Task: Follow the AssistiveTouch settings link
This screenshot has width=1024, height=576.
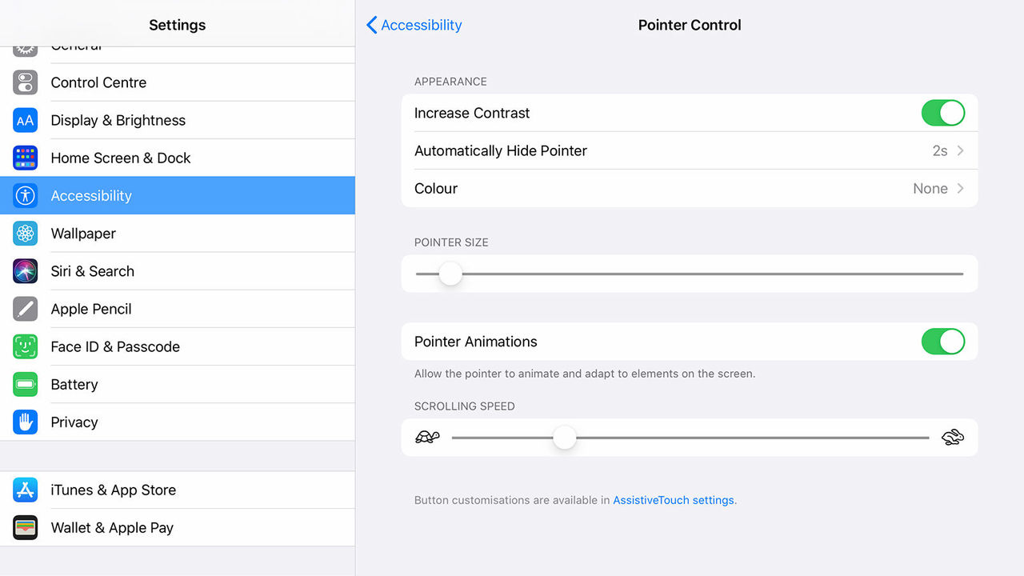Action: [x=674, y=500]
